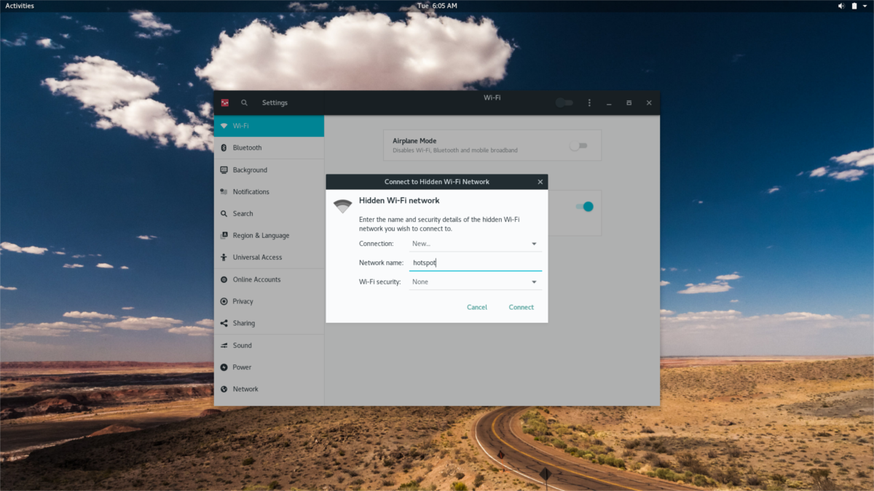
Task: Click the Network globe icon in sidebar
Action: (224, 388)
